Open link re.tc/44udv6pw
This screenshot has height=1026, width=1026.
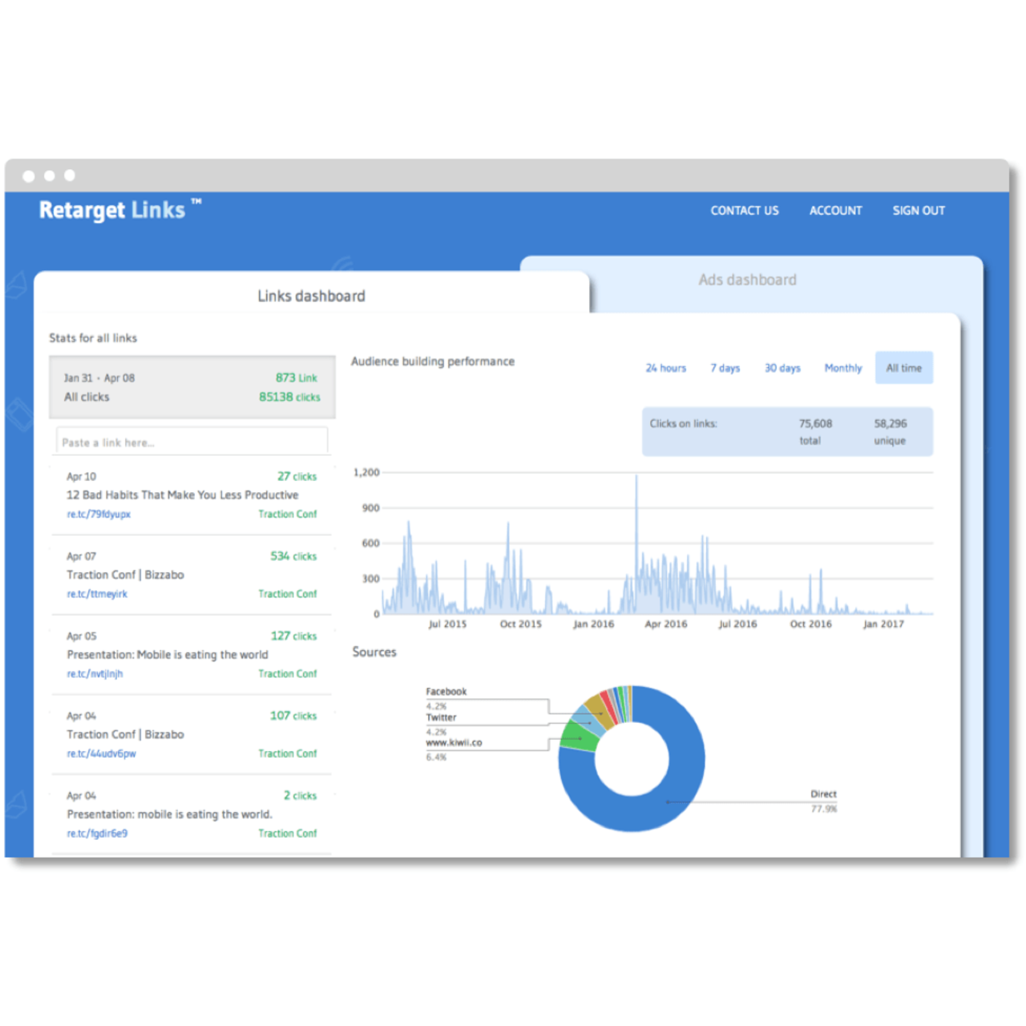coord(101,753)
